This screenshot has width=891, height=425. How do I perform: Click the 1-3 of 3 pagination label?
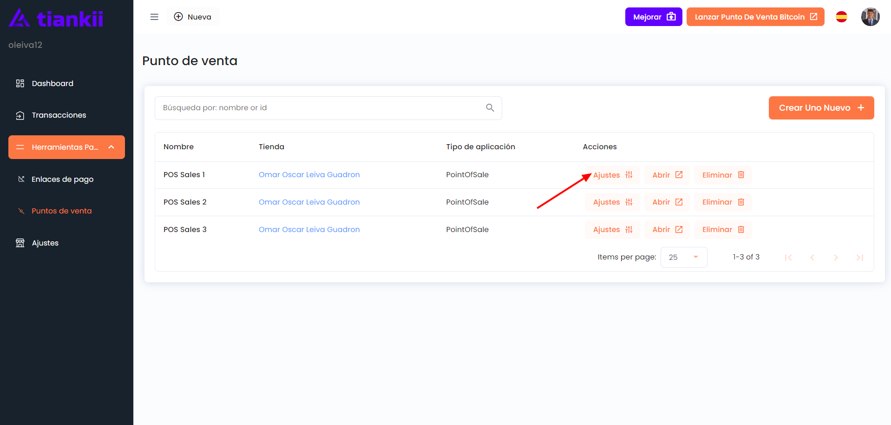coord(746,257)
